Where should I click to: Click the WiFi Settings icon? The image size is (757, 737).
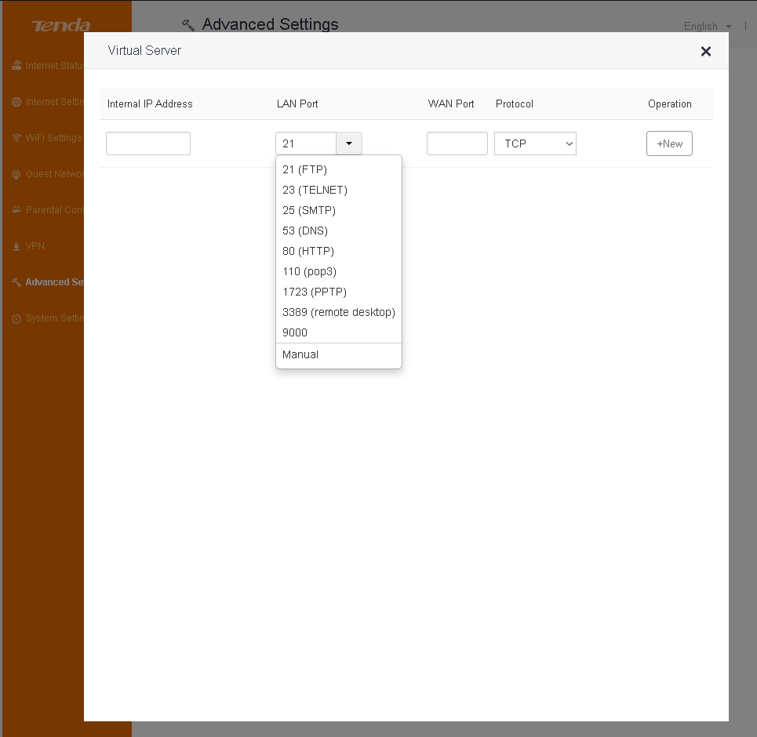click(x=16, y=138)
